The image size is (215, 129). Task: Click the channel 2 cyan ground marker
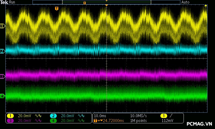coord(2,51)
